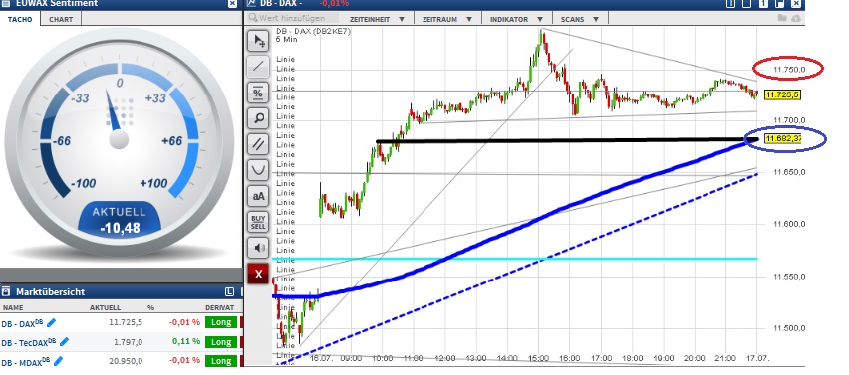Select the trend line drawing tool

click(x=259, y=67)
